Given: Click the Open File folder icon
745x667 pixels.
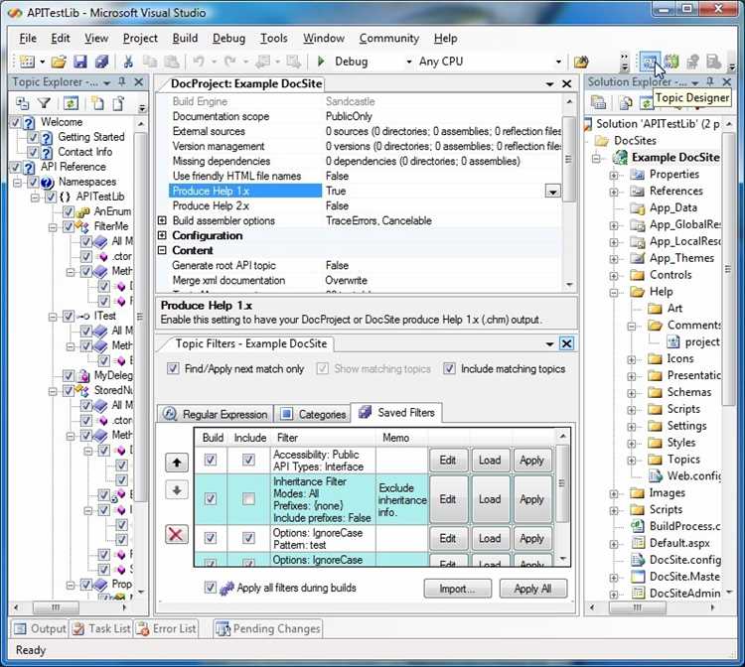Looking at the screenshot, I should pyautogui.click(x=59, y=62).
